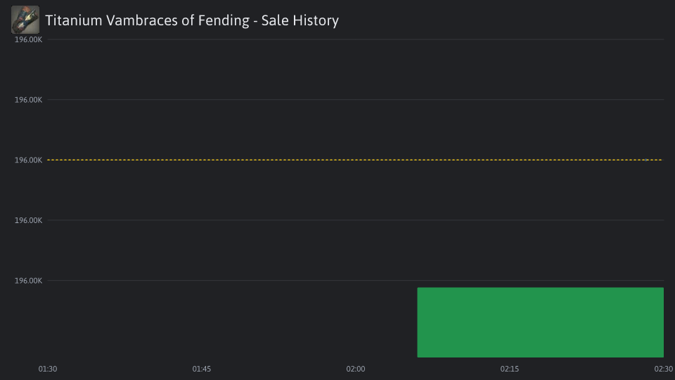The width and height of the screenshot is (675, 380).
Task: Click the 196.00K label second from top
Action: [x=28, y=99]
